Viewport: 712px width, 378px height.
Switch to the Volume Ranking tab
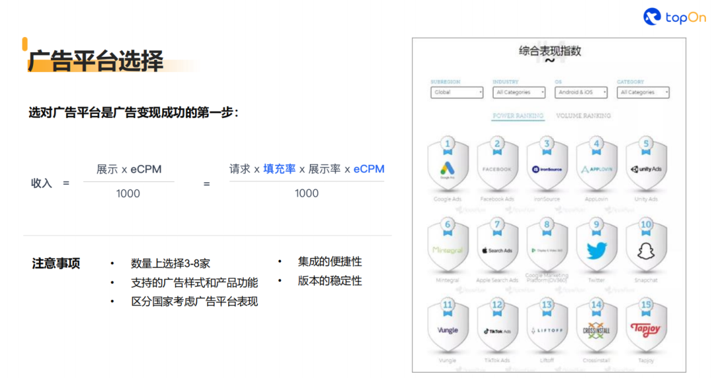[583, 116]
